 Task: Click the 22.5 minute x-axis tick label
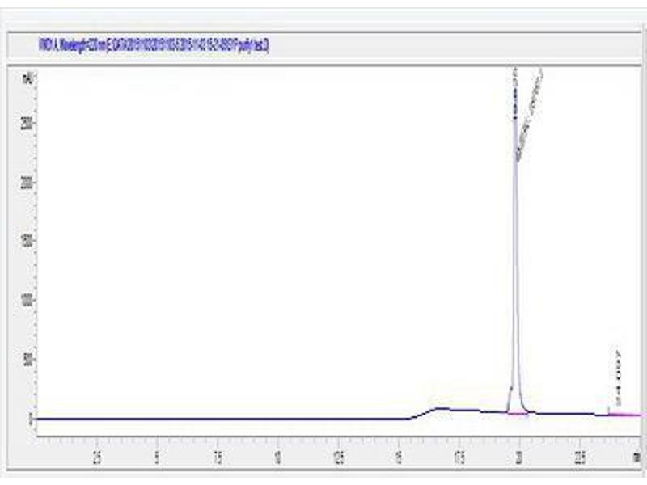tap(580, 453)
